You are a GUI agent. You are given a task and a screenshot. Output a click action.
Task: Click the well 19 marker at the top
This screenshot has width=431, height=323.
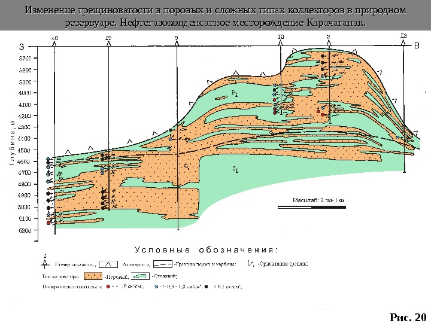[x=108, y=44]
